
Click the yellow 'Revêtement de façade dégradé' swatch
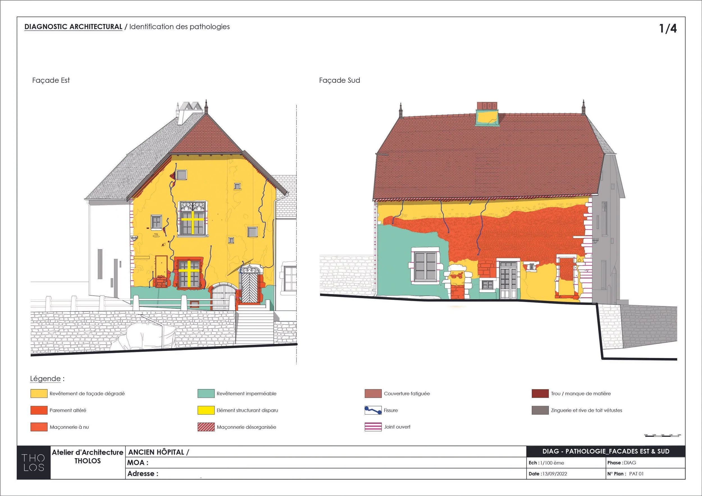click(x=39, y=393)
